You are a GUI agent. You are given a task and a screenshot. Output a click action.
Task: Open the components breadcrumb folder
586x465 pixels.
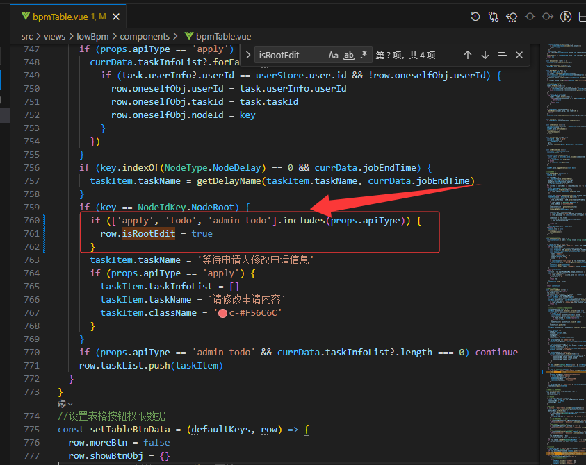[145, 36]
